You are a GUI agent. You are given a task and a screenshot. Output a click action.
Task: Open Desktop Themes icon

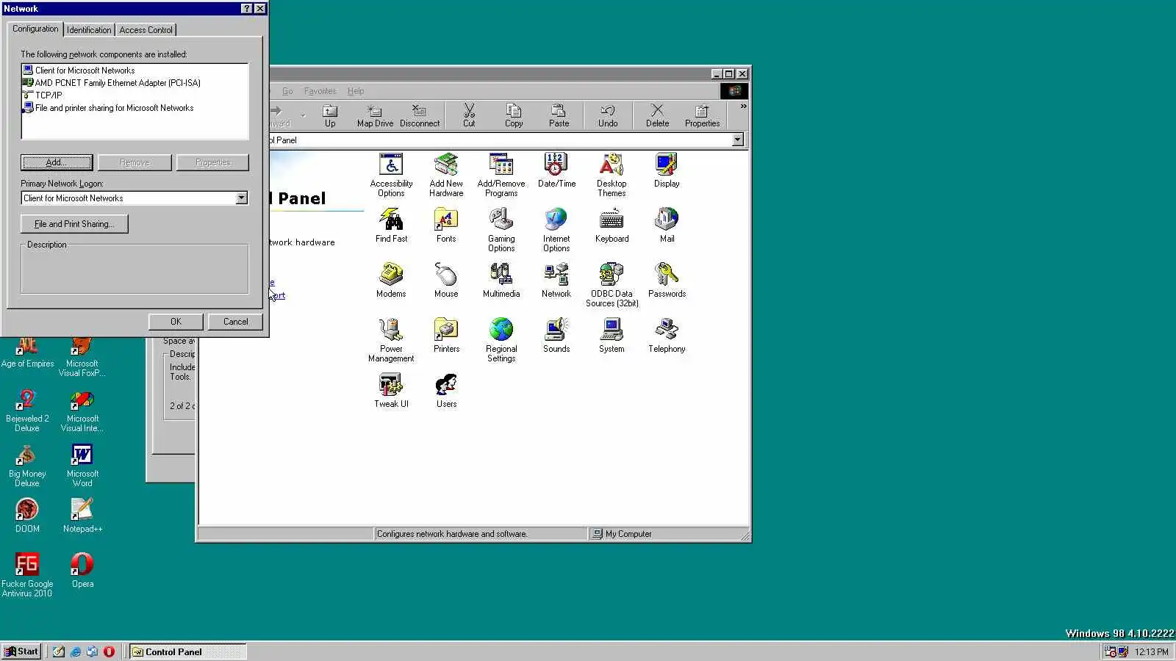click(x=612, y=175)
